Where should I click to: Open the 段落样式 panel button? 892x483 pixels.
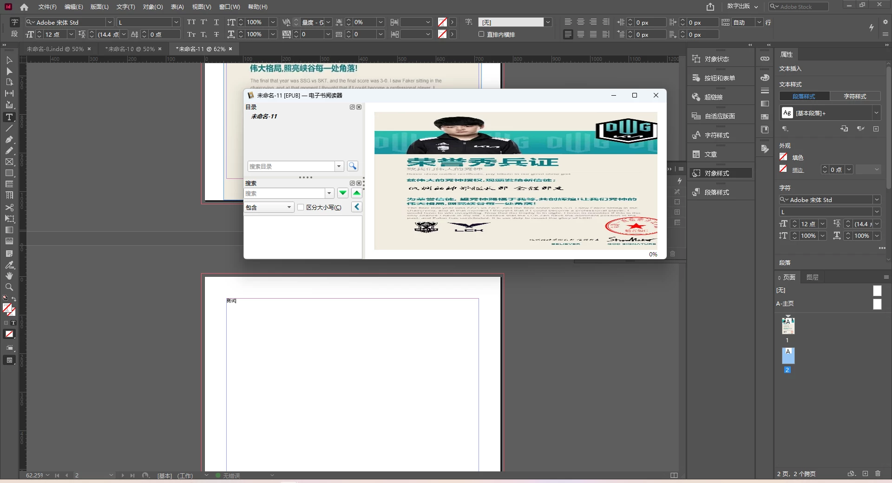721,192
